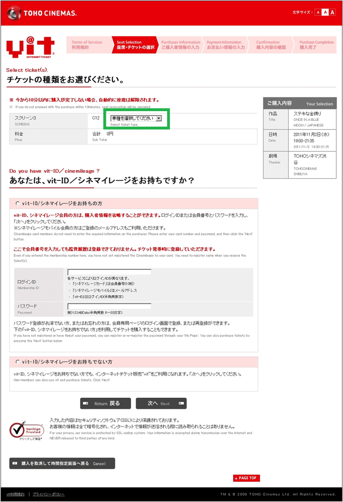Click the PAGE TOP button

click(247, 478)
